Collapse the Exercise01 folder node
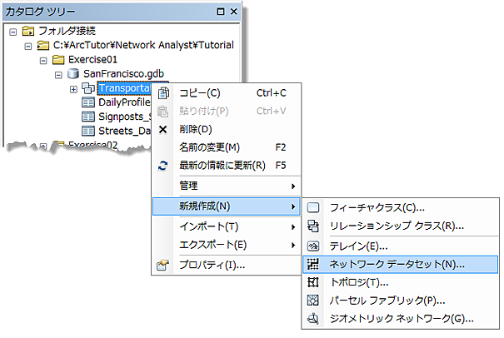Viewport: 504px width, 338px height. (42, 60)
